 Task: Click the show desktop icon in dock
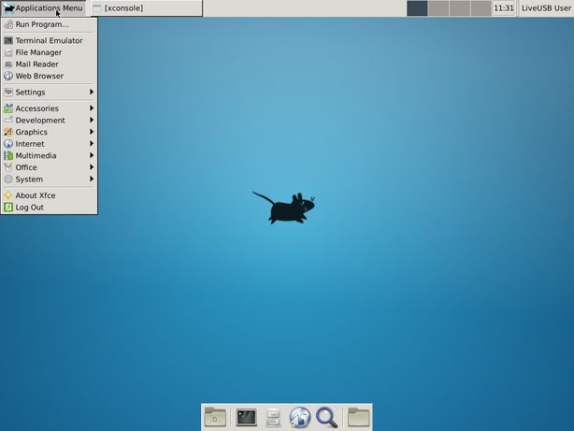point(215,417)
